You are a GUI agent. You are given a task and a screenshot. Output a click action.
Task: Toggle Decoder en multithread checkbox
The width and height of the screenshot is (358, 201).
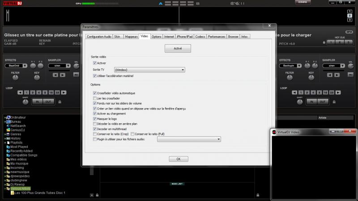tap(95, 129)
